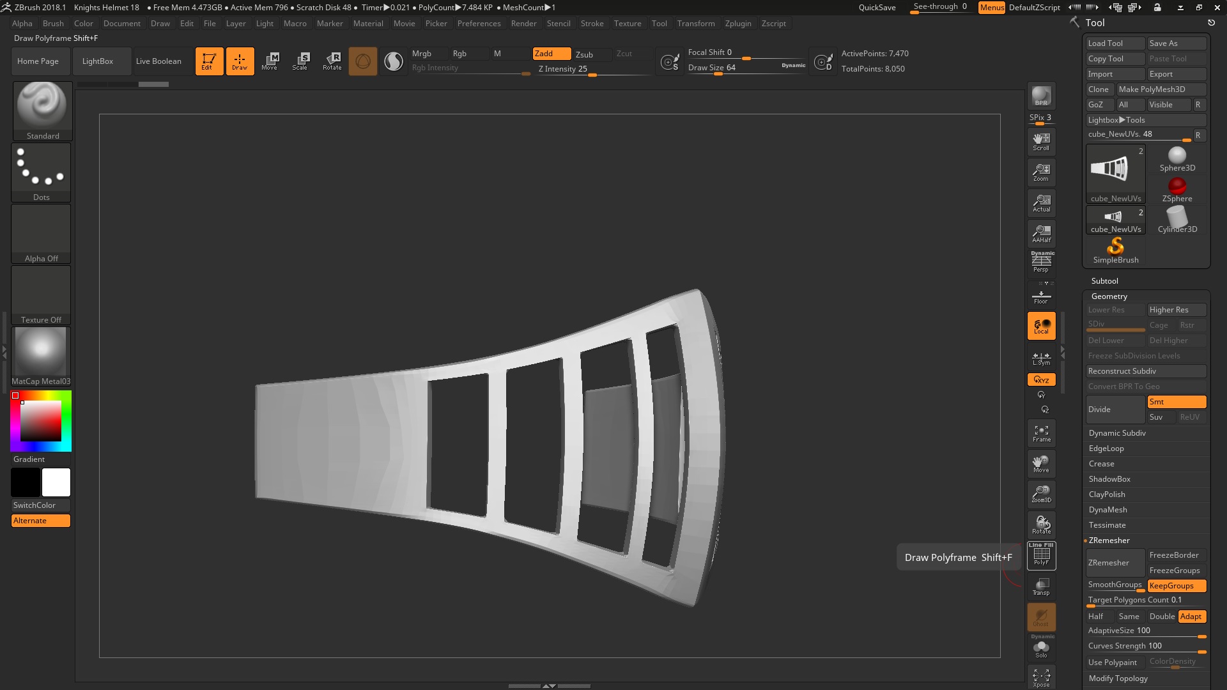This screenshot has height=690, width=1227.
Task: Activate Edit mode button
Action: tap(209, 61)
